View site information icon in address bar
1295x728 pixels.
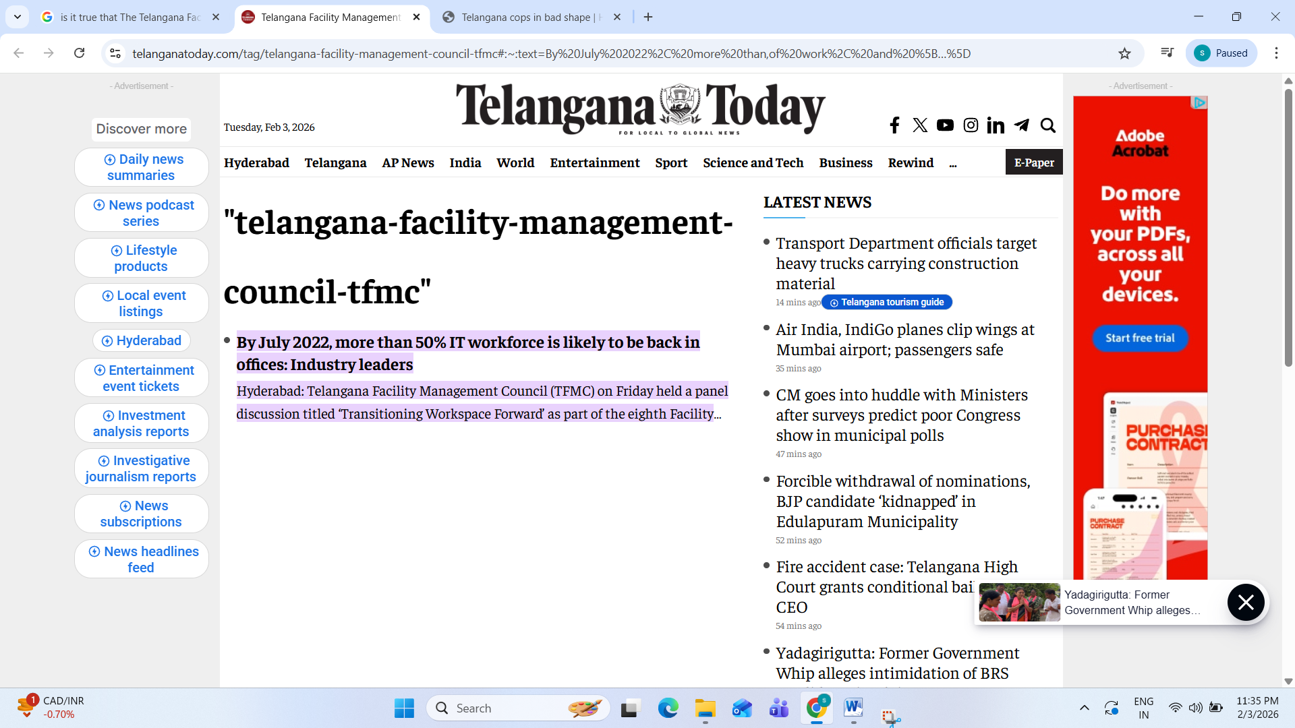pyautogui.click(x=115, y=53)
